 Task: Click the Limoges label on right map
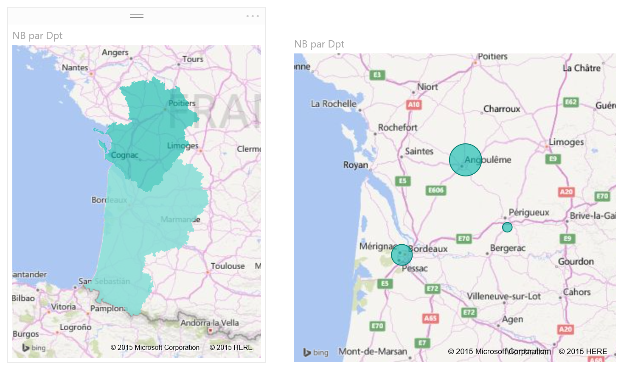566,142
